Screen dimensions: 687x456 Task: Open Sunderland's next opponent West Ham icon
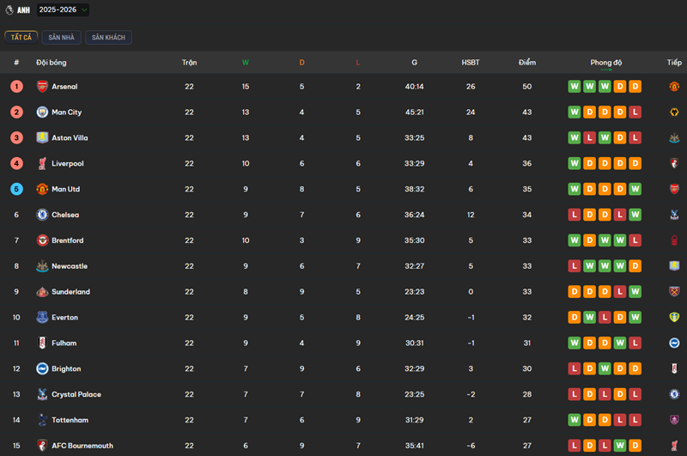click(674, 292)
